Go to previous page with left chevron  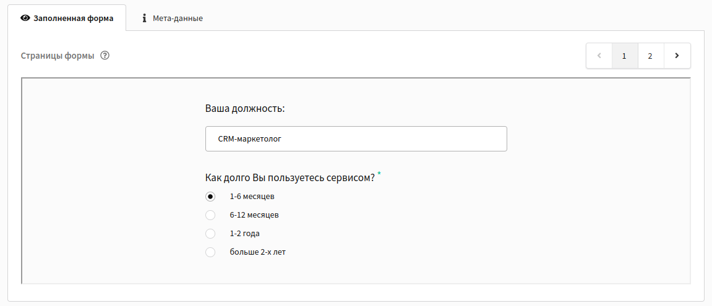[x=599, y=56]
